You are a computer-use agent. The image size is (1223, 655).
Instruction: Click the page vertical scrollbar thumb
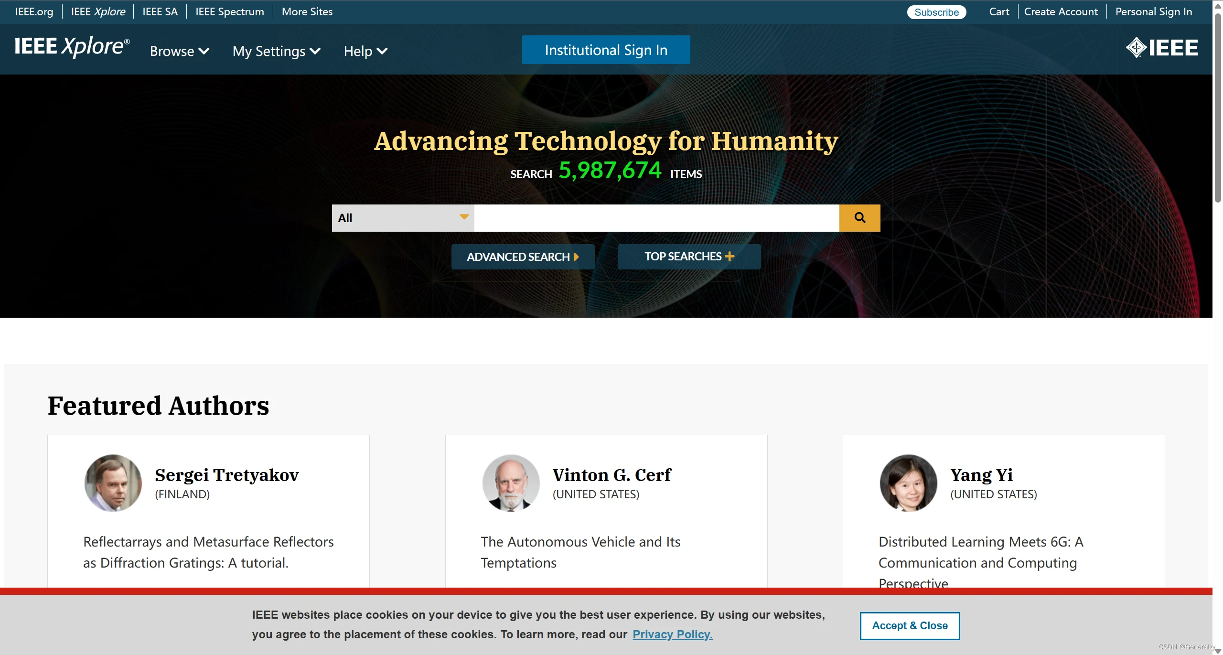tap(1218, 107)
